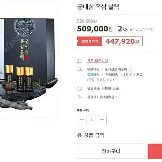Image resolution: width=162 pixels, height=162 pixels.
Task: Click the 도서산간 배송비 text
Action: tap(116, 69)
